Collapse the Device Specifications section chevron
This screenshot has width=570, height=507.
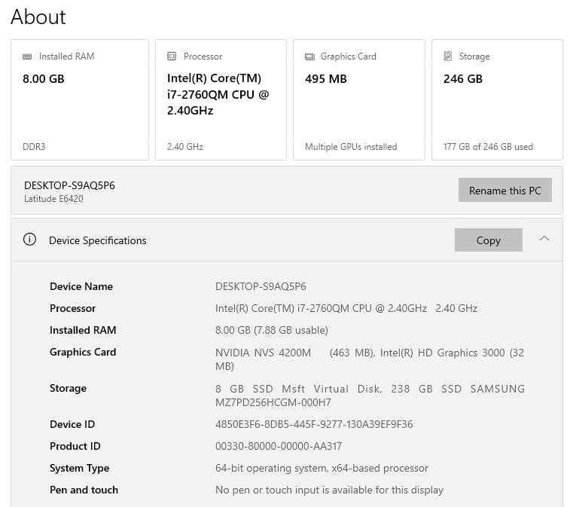(544, 239)
